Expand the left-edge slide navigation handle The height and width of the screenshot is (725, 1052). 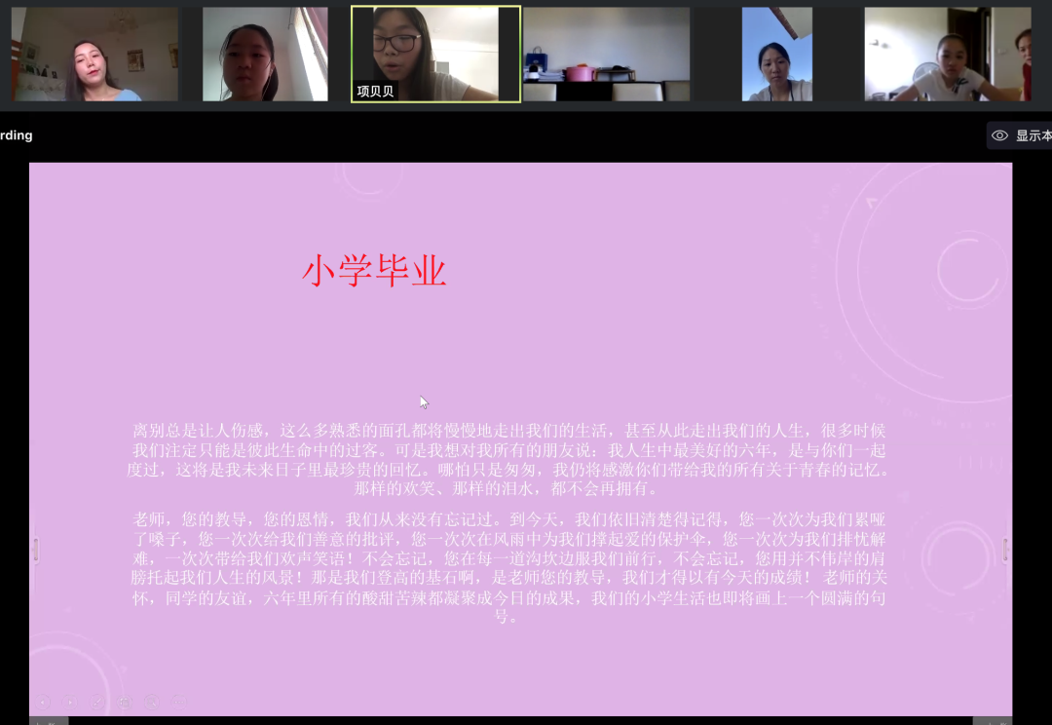36,548
